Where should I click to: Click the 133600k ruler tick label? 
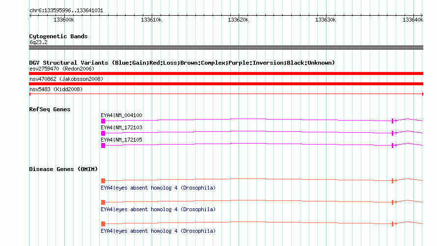pyautogui.click(x=64, y=20)
